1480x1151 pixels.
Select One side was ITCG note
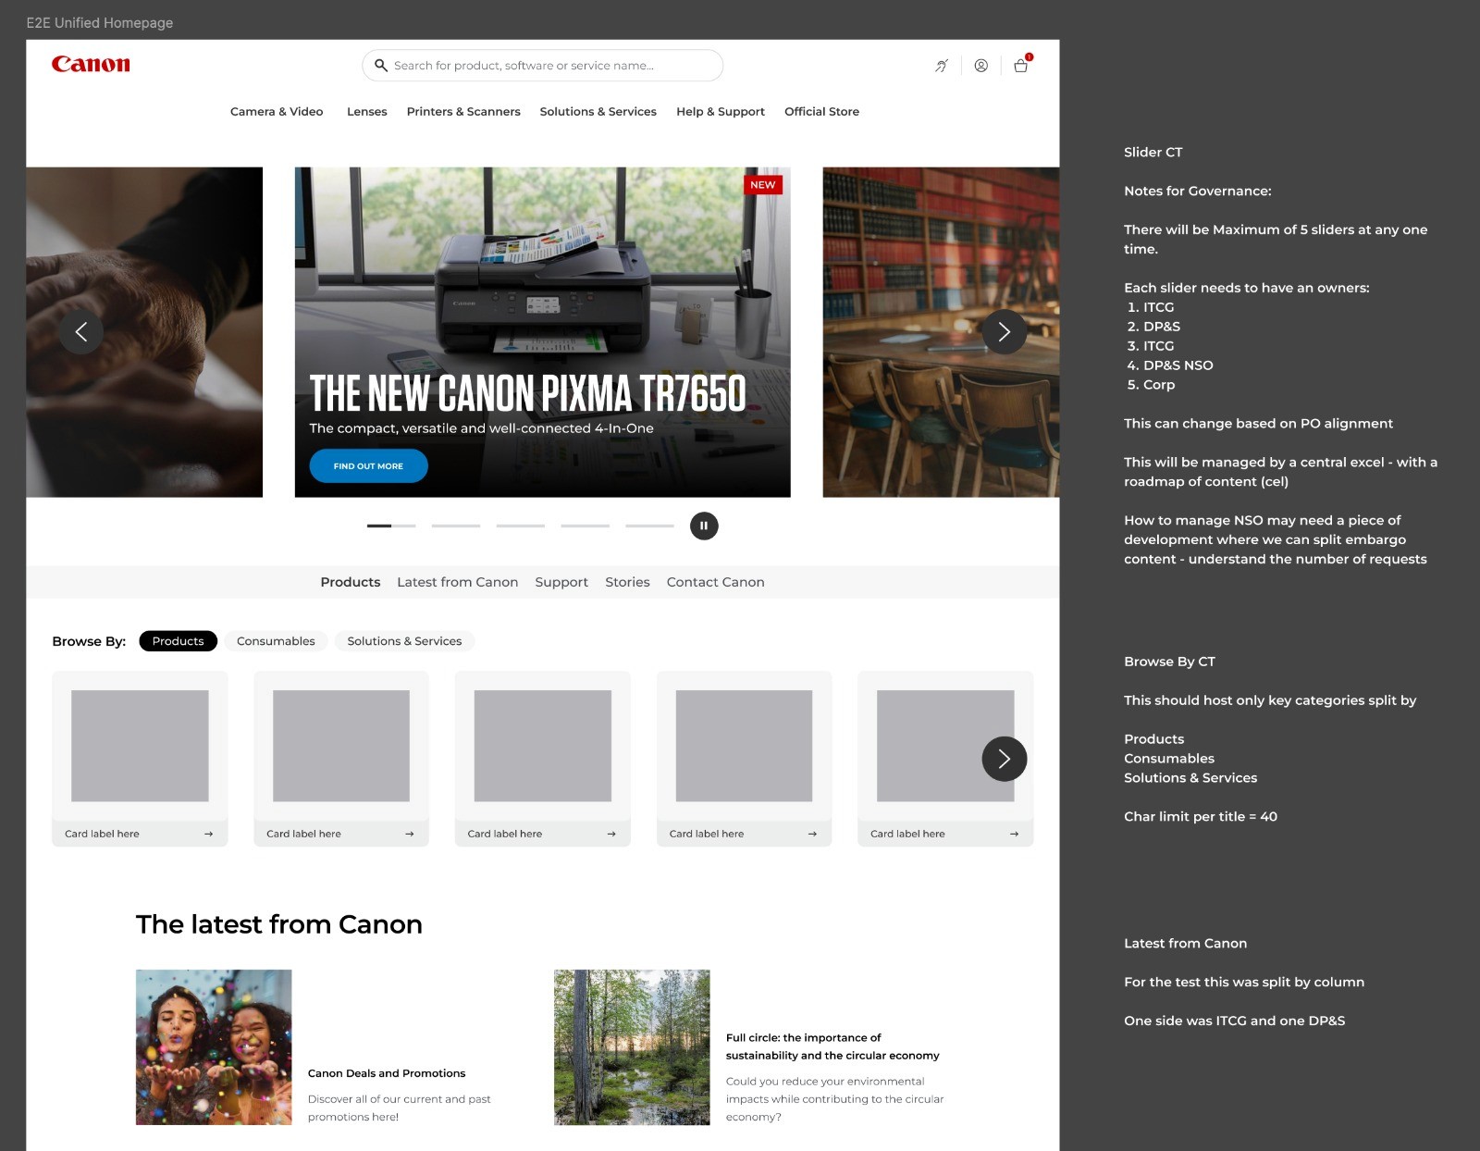click(x=1235, y=1021)
